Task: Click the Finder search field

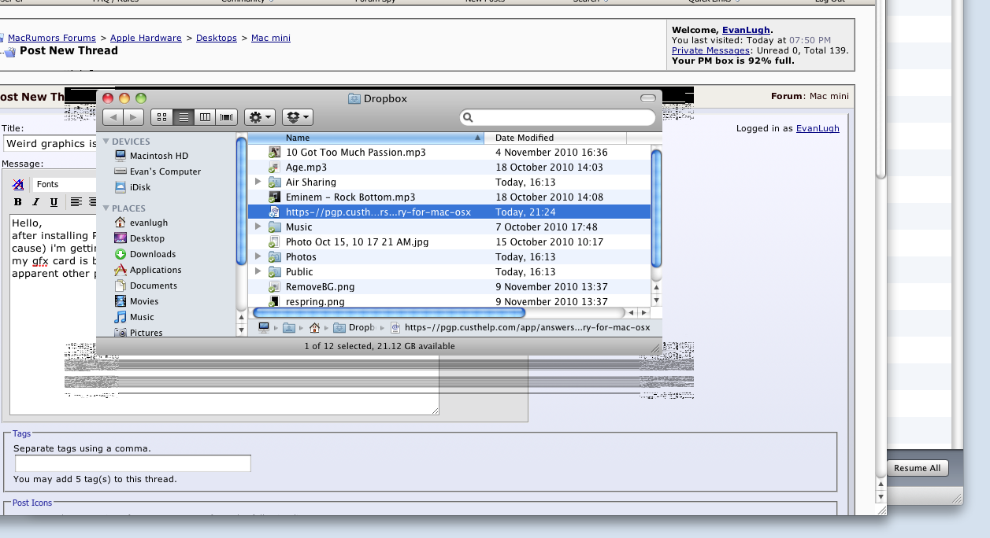Action: (558, 117)
